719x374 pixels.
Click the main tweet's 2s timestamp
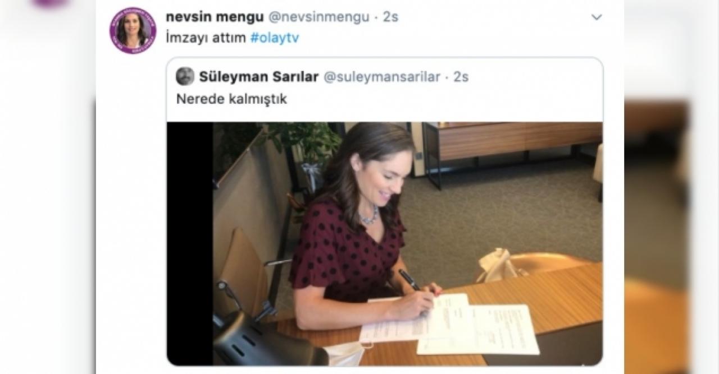click(x=390, y=17)
